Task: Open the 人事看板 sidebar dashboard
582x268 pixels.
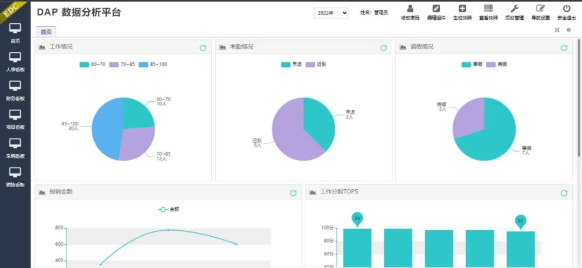Action: pos(15,62)
